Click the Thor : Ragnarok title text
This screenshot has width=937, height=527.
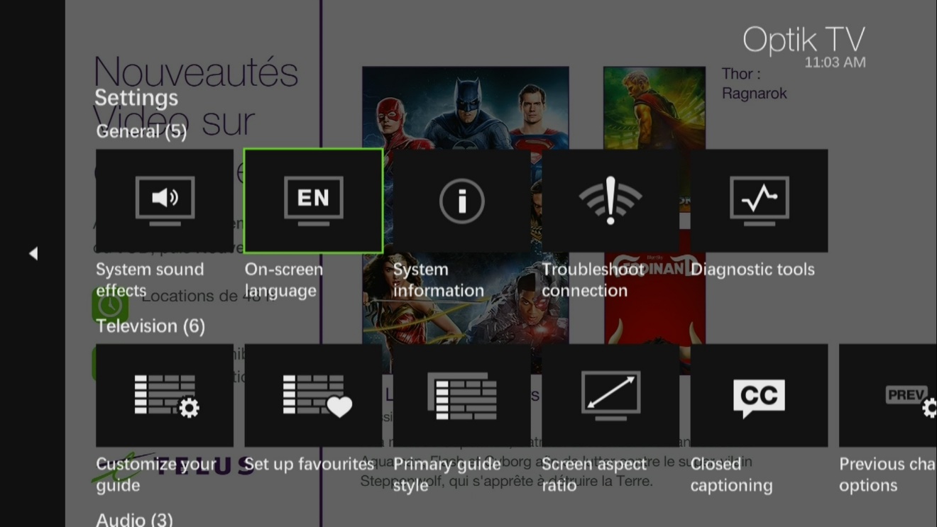pos(755,84)
